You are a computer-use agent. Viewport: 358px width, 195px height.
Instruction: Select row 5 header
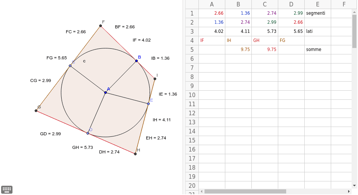[192, 50]
